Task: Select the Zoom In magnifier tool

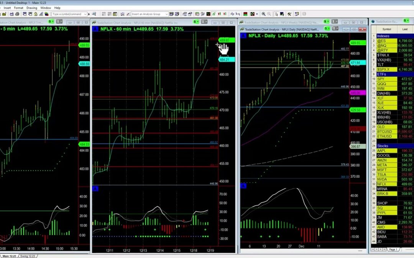Action: pos(263,14)
